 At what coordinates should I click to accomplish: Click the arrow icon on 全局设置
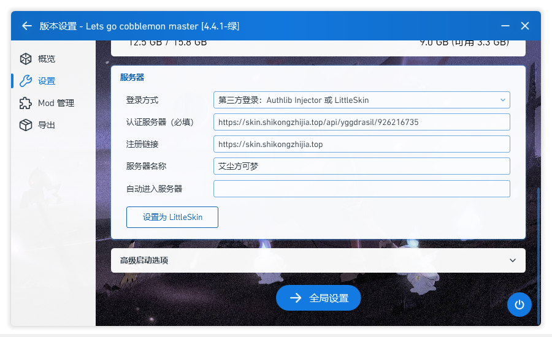coord(296,298)
